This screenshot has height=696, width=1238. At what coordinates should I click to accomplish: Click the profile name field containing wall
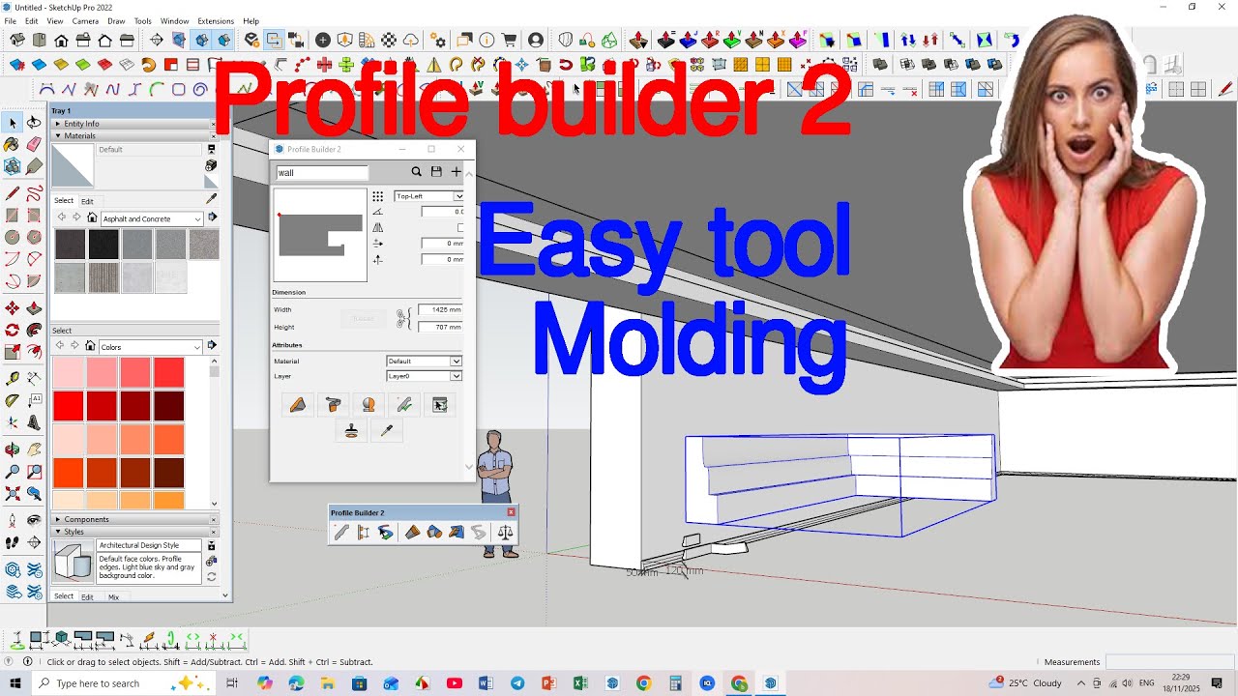(x=321, y=172)
